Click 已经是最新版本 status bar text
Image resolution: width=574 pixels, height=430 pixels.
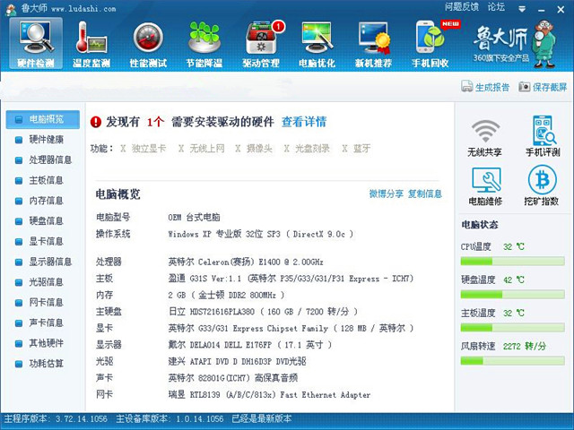coord(262,419)
